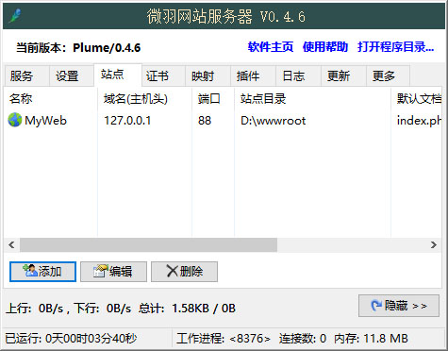The image size is (448, 351).
Task: Click the 添加 button
Action: click(x=42, y=272)
